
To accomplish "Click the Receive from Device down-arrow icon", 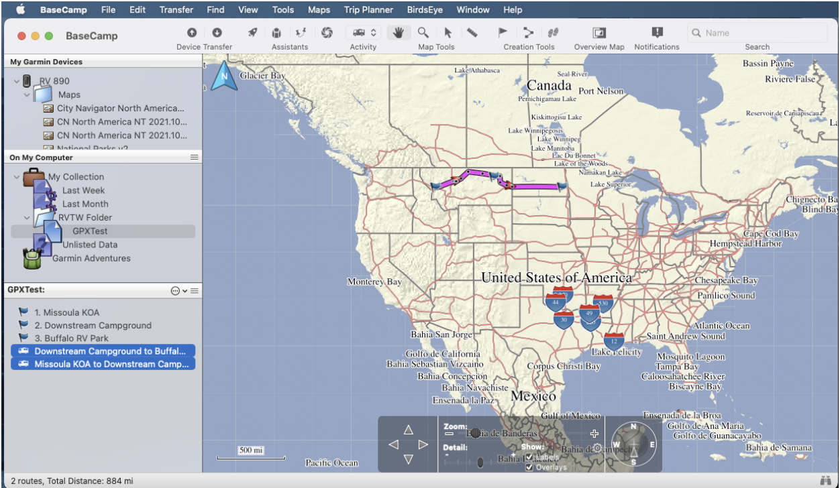I will coord(217,32).
